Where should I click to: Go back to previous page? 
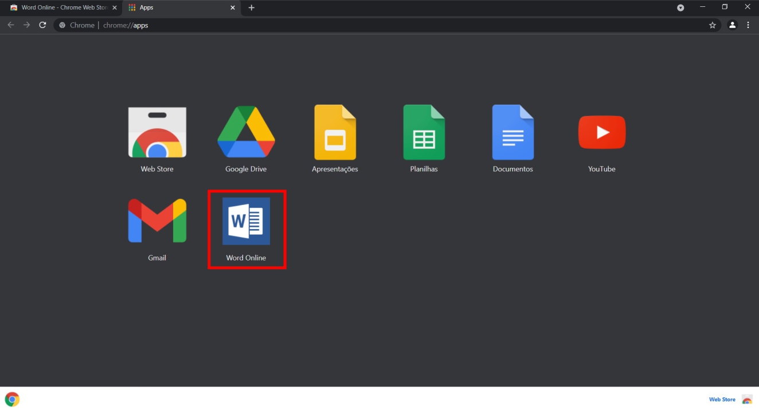(11, 25)
